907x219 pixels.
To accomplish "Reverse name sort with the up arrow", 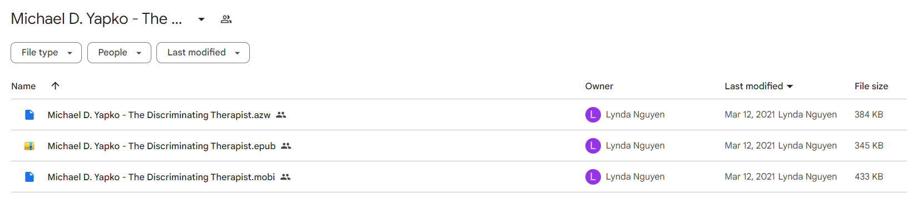I will (55, 86).
